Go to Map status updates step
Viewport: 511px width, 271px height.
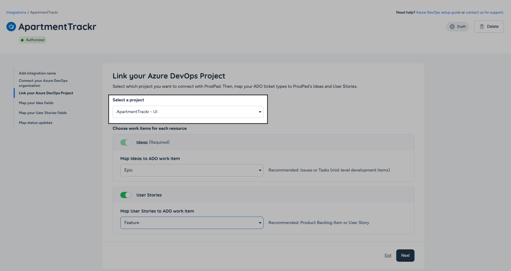pyautogui.click(x=36, y=123)
